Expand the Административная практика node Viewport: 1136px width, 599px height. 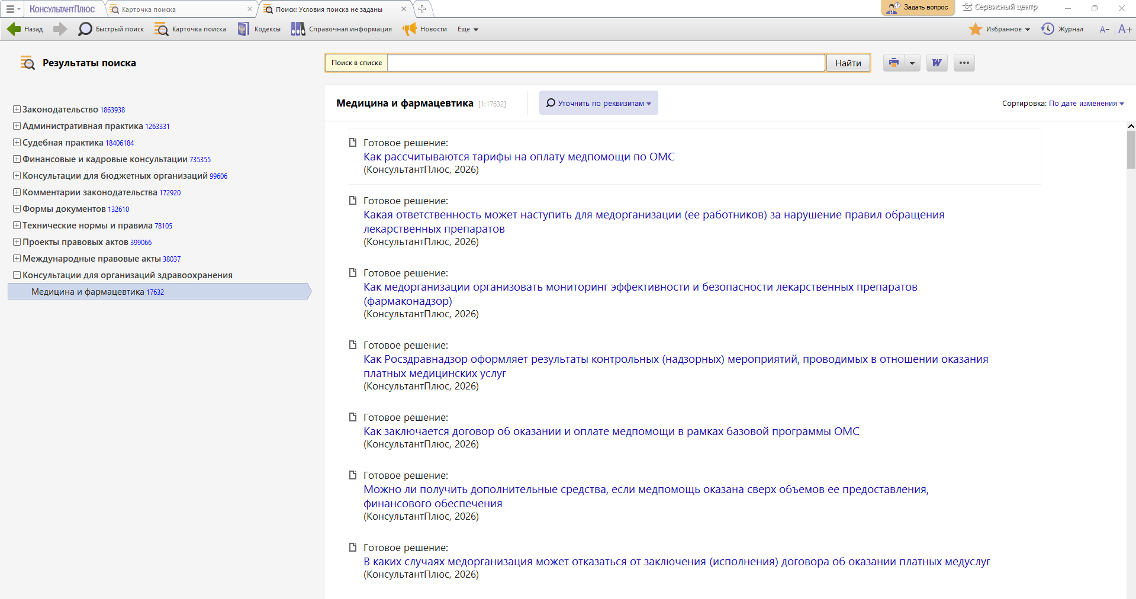[x=17, y=126]
